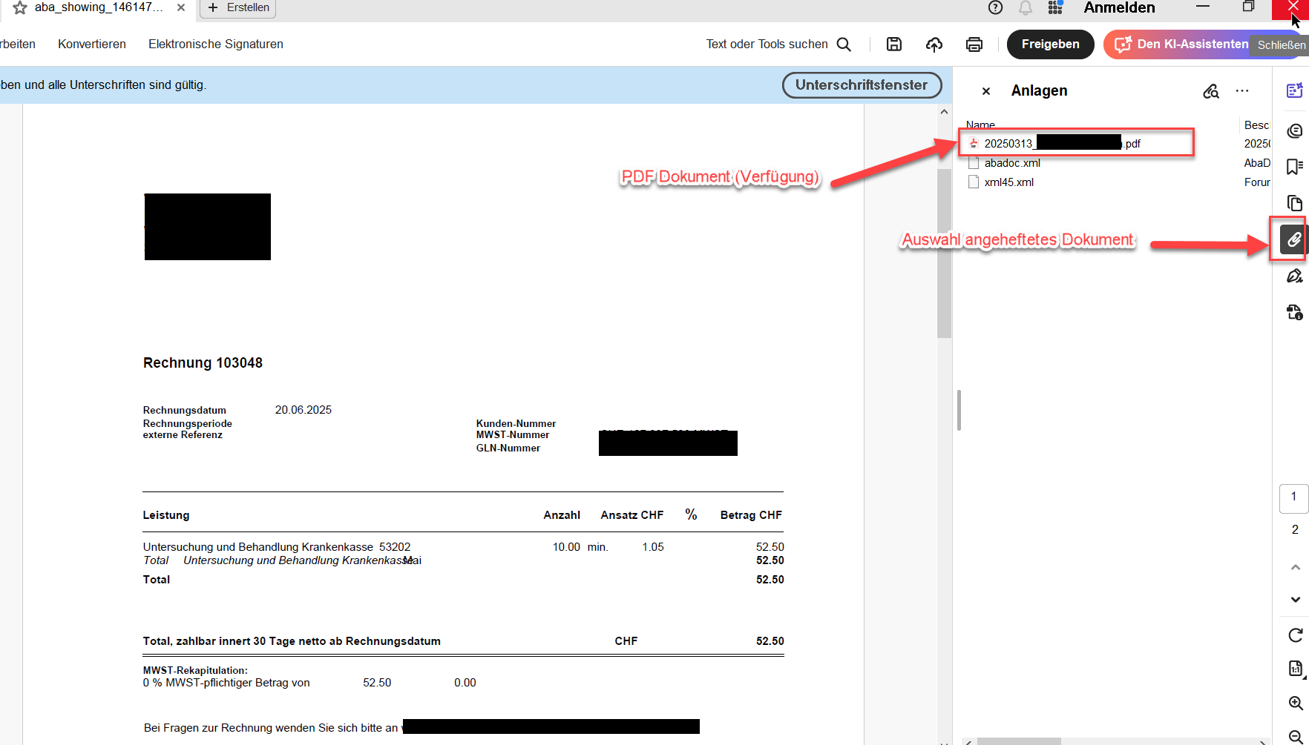Image resolution: width=1309 pixels, height=745 pixels.
Task: Open the comments panel icon
Action: (x=1295, y=130)
